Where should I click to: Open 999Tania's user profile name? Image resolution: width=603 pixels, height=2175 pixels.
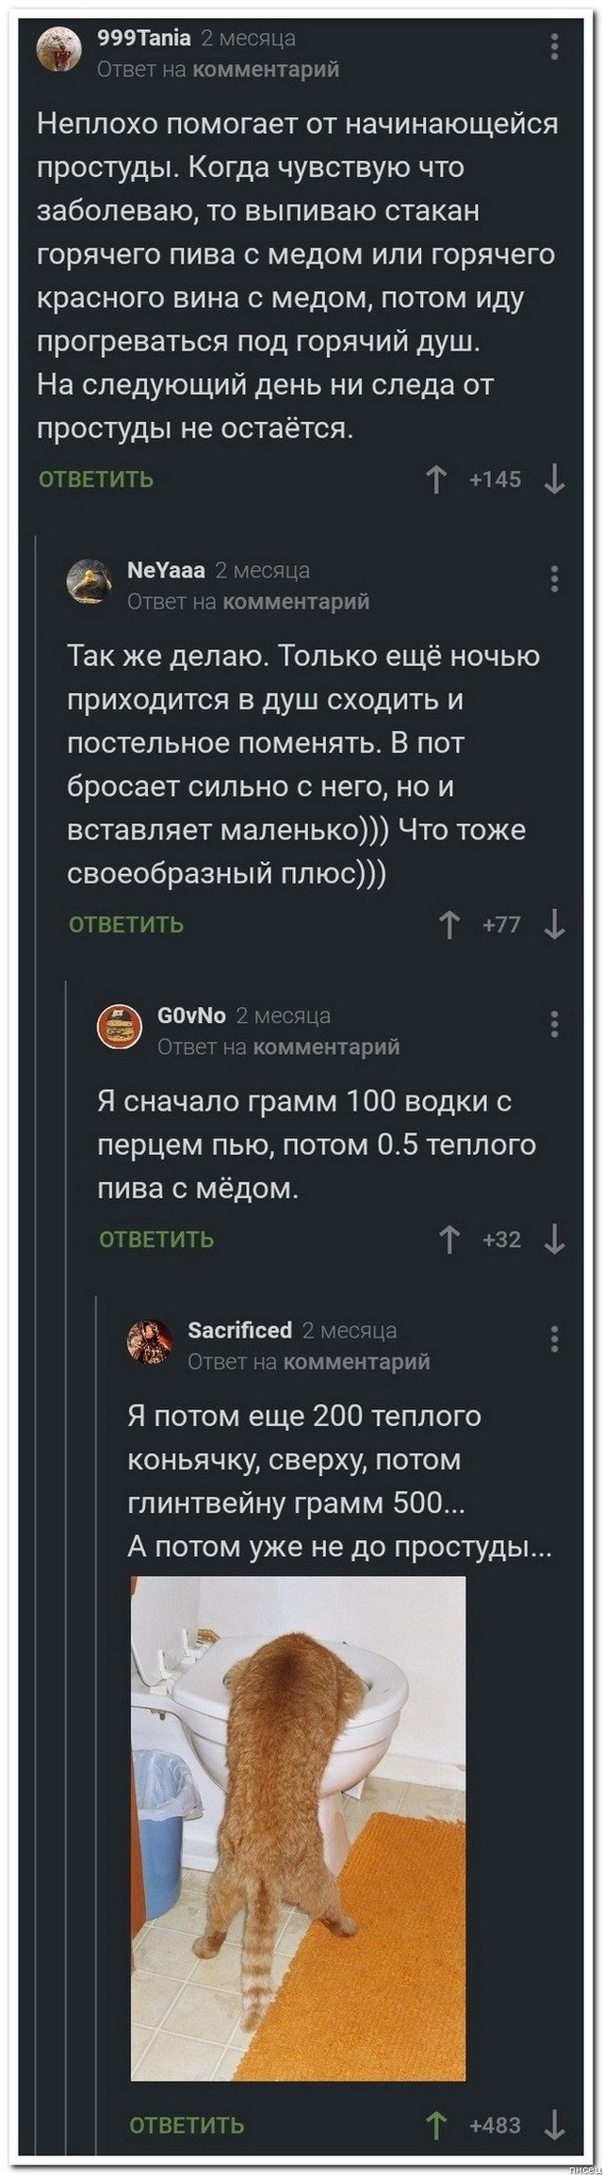144,38
